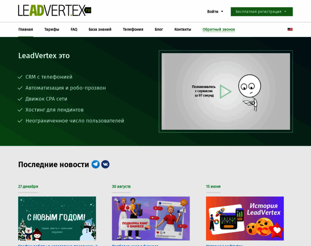This screenshot has width=311, height=246.
Task: Play the 97-second intro video
Action: 225,91
